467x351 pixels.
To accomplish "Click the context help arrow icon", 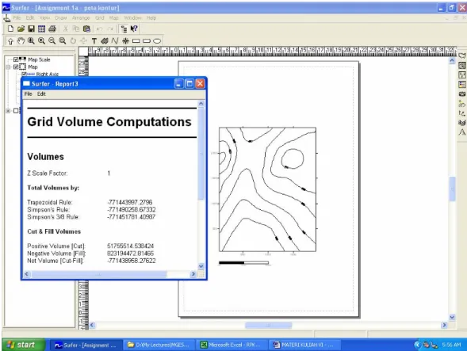I will (x=134, y=29).
